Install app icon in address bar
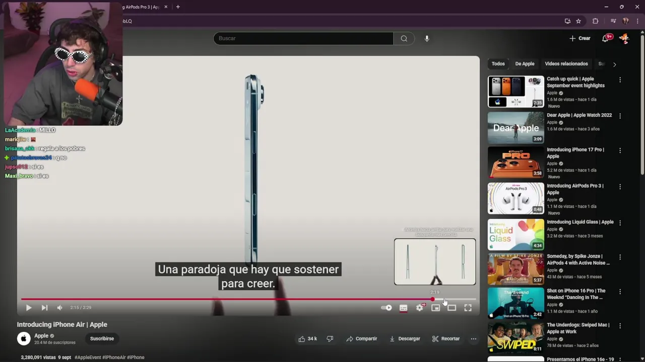The width and height of the screenshot is (645, 362). click(x=567, y=21)
